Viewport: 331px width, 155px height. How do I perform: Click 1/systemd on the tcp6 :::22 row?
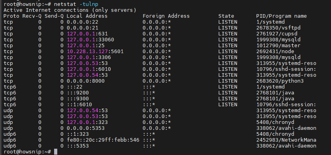point(271,87)
